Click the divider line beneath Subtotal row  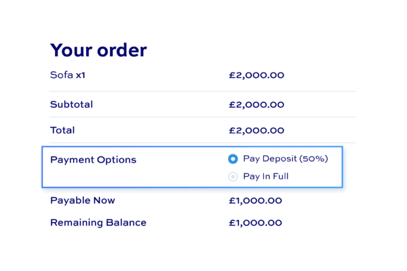(x=202, y=117)
